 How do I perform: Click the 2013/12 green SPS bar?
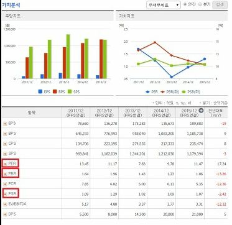68,57
